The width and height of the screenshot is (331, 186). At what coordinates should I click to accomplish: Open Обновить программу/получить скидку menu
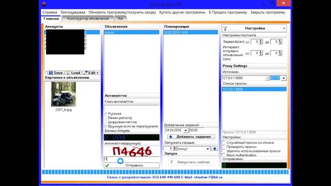122,12
